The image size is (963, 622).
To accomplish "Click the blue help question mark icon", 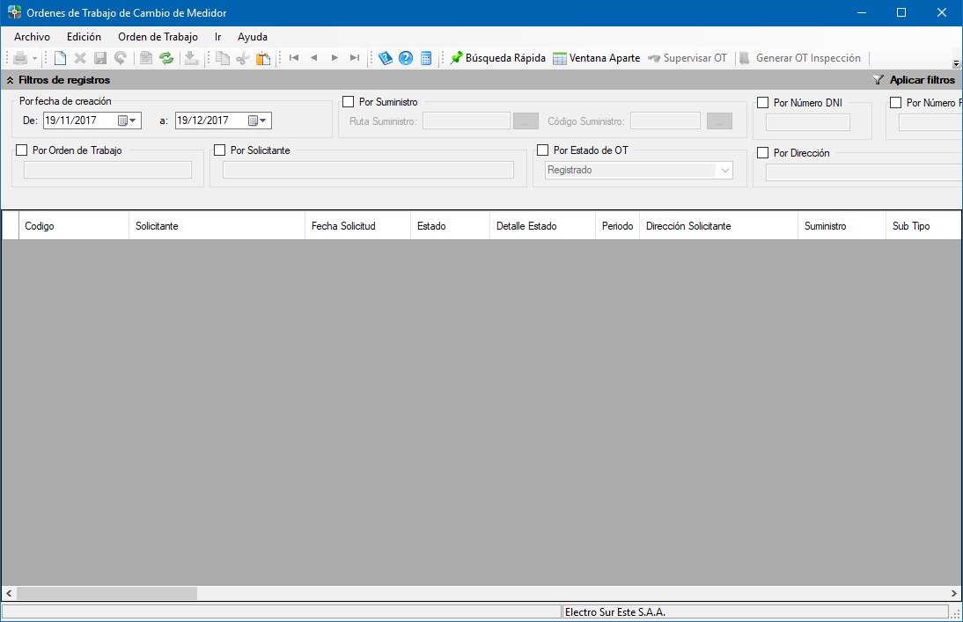I will click(406, 58).
